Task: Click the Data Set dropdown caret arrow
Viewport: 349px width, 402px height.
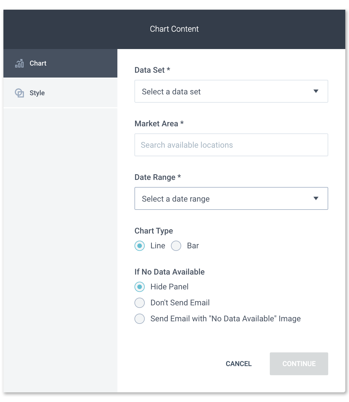Action: pyautogui.click(x=316, y=91)
